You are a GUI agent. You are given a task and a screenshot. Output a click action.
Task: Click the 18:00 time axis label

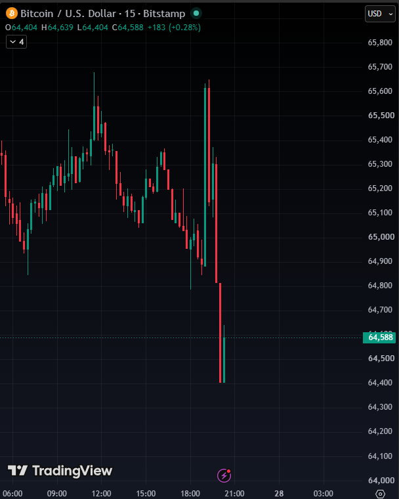[x=190, y=494]
